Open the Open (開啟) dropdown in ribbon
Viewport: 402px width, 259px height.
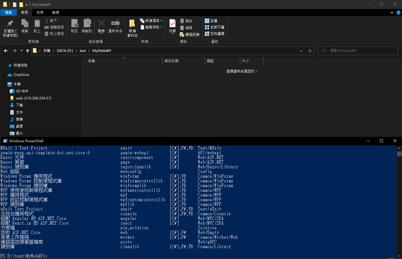tap(188, 21)
